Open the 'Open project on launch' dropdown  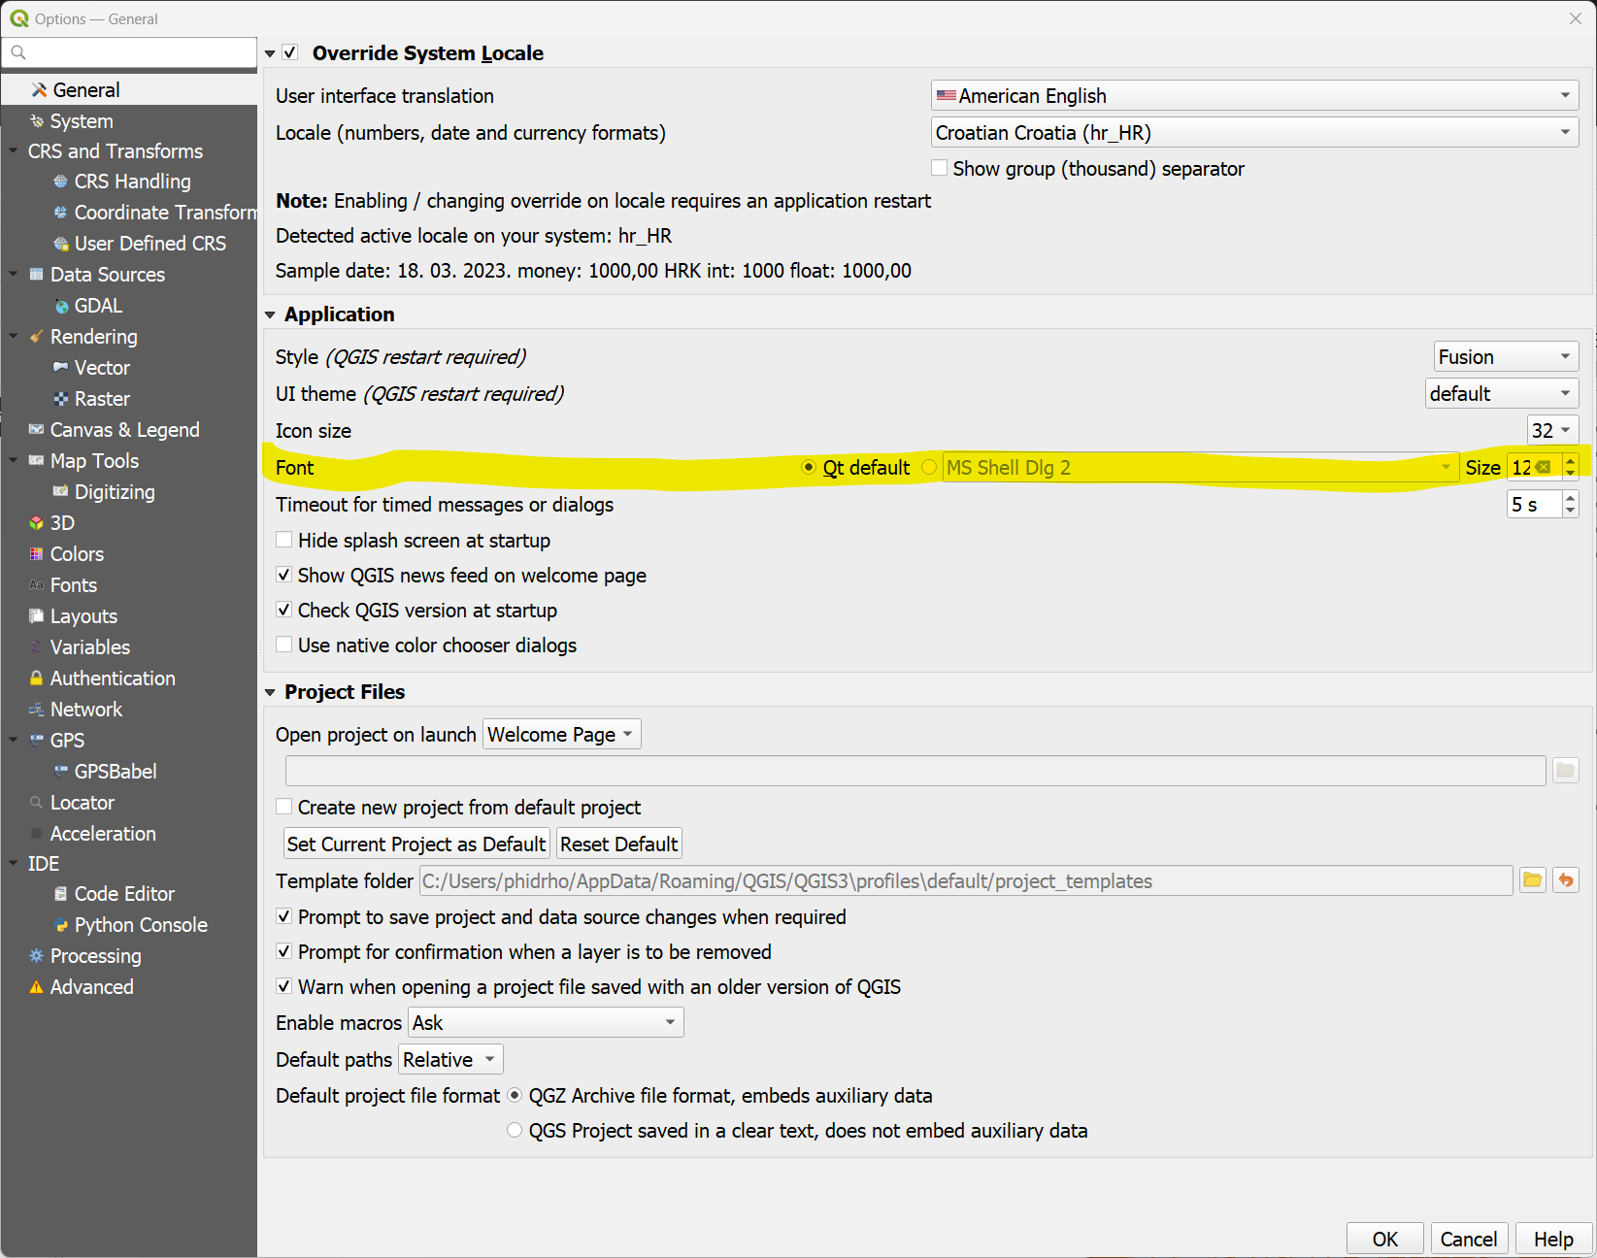(560, 734)
